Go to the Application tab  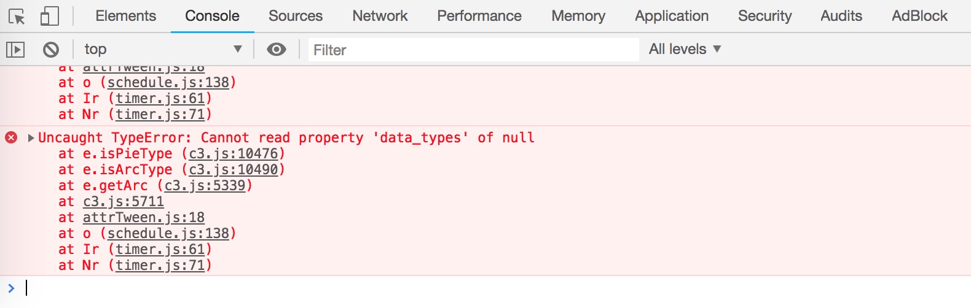pos(672,16)
